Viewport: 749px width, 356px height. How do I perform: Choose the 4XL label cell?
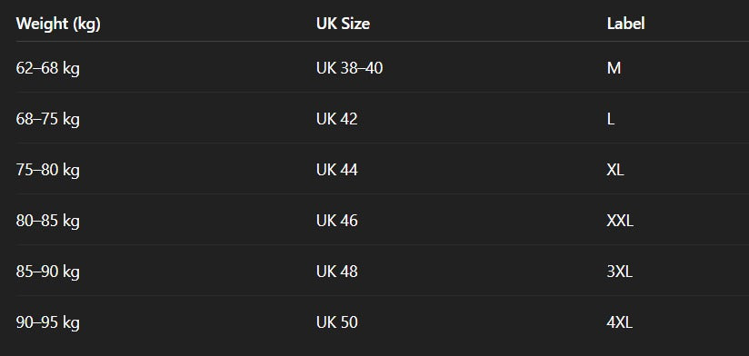[x=620, y=322]
